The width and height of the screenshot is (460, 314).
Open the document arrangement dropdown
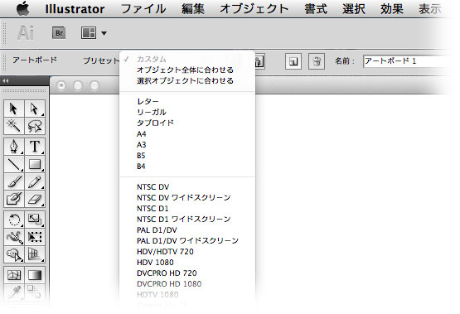tap(94, 33)
